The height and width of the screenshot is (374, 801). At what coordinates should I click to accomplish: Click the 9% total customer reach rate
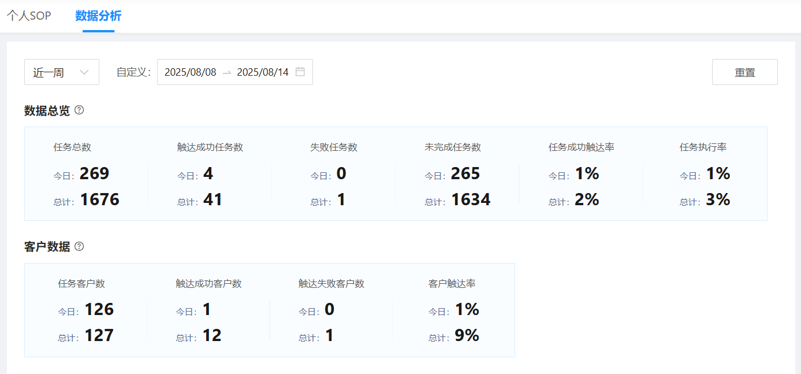click(467, 335)
